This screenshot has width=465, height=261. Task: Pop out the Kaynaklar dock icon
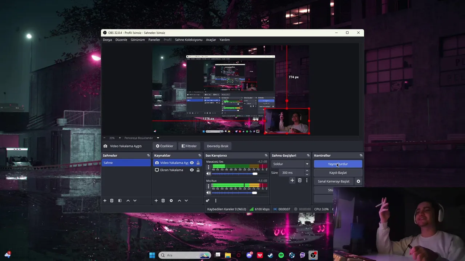[199, 156]
